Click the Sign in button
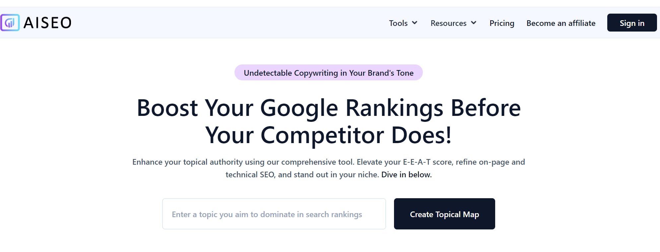Viewport: 660px width, 252px height. click(632, 23)
